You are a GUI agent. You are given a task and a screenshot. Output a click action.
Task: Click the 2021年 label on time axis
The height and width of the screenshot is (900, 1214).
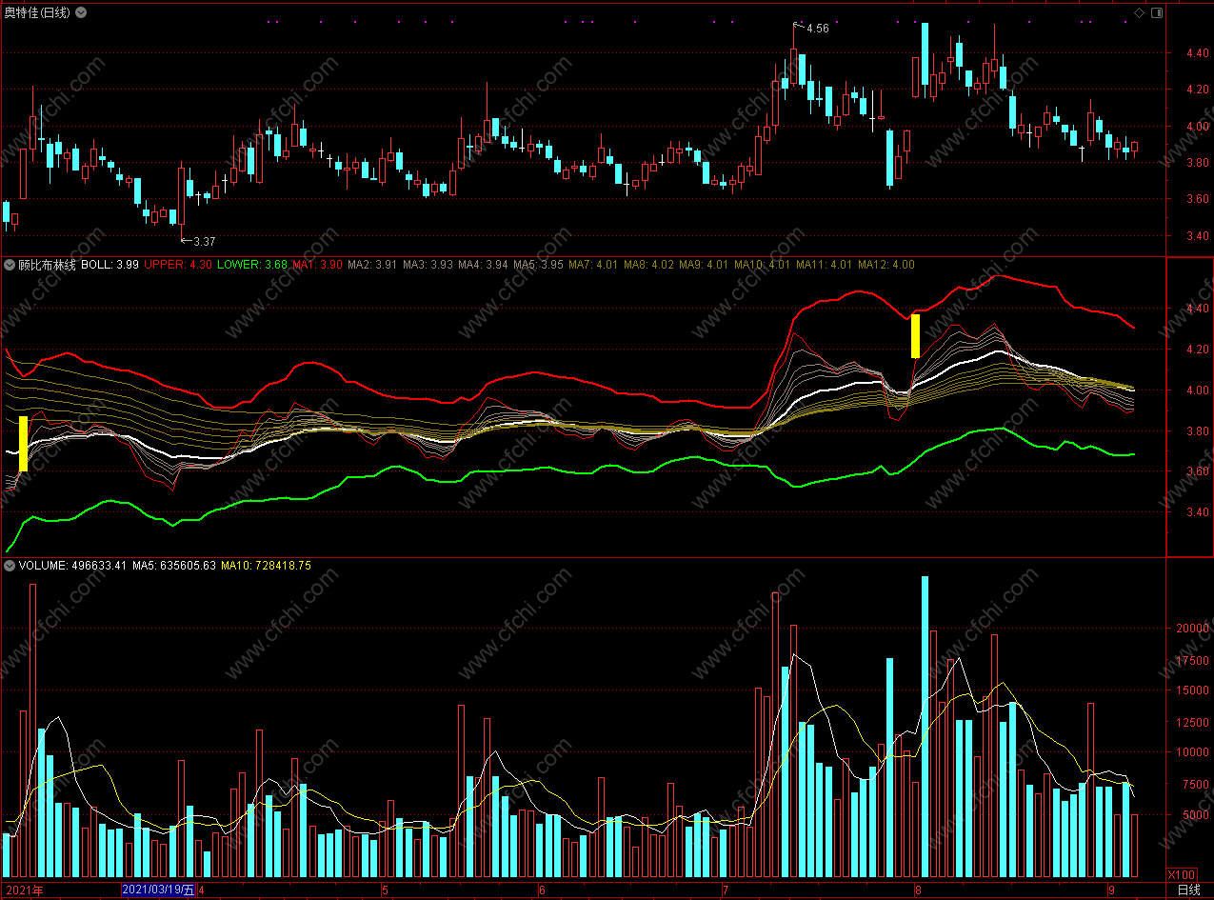[x=25, y=890]
